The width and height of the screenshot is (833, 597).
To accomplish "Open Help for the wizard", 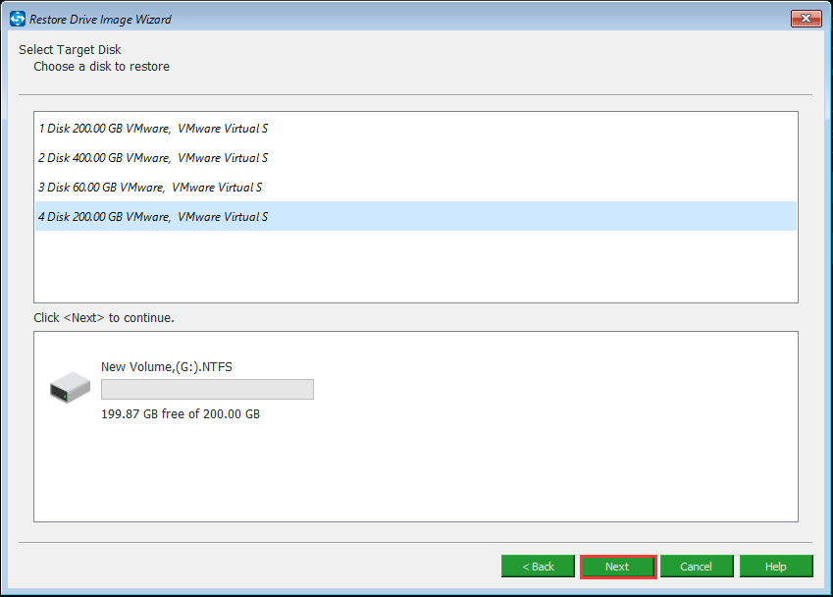I will click(x=776, y=567).
